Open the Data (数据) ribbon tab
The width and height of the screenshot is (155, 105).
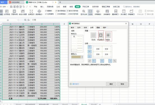coord(64,7)
